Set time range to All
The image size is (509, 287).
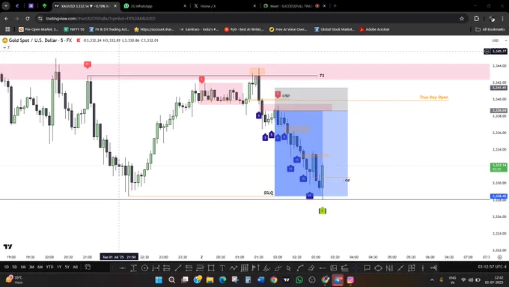(x=76, y=268)
